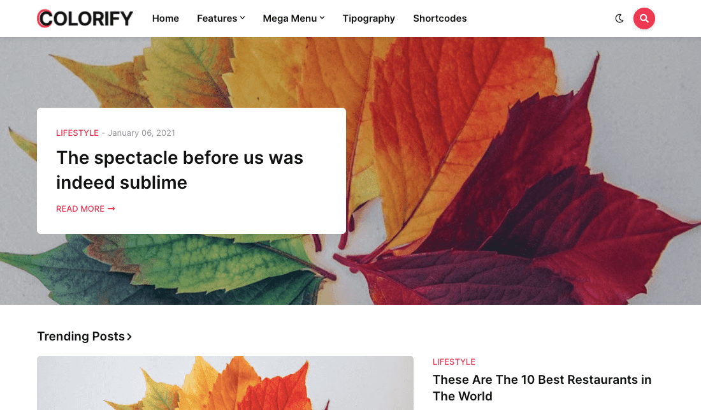Open the Lifestyle category in hero card
The image size is (701, 410).
[x=77, y=133]
